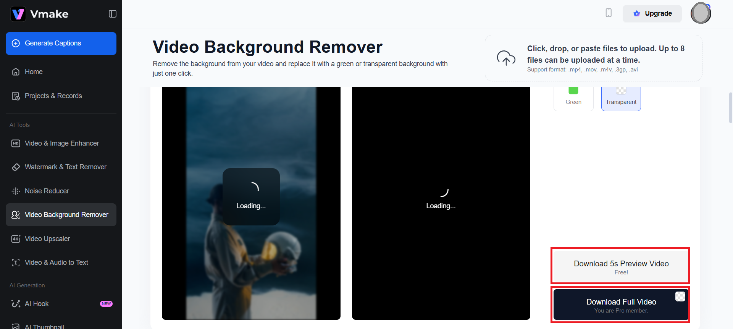Image resolution: width=733 pixels, height=329 pixels.
Task: Select Video & Image Enhancer HD icon
Action: [x=16, y=143]
